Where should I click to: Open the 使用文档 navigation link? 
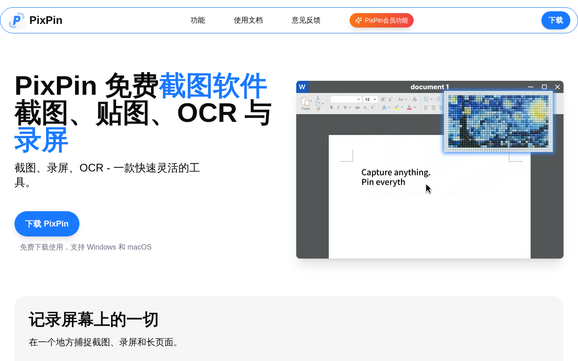(248, 20)
